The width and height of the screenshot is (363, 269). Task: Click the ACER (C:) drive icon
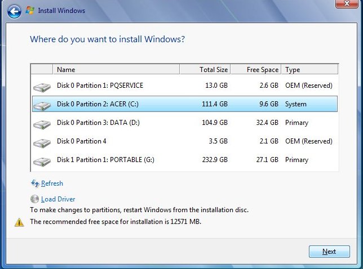(x=41, y=105)
